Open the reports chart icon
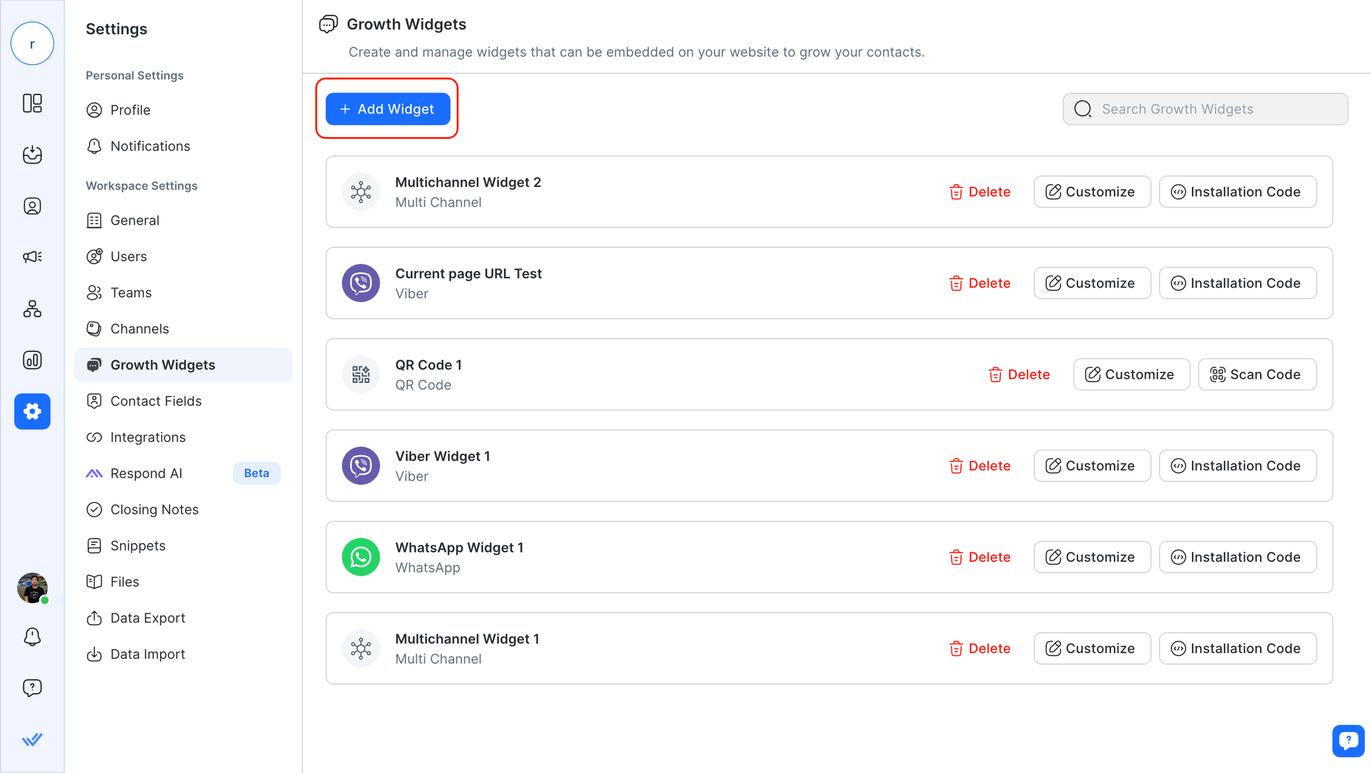1371x773 pixels. coord(32,360)
